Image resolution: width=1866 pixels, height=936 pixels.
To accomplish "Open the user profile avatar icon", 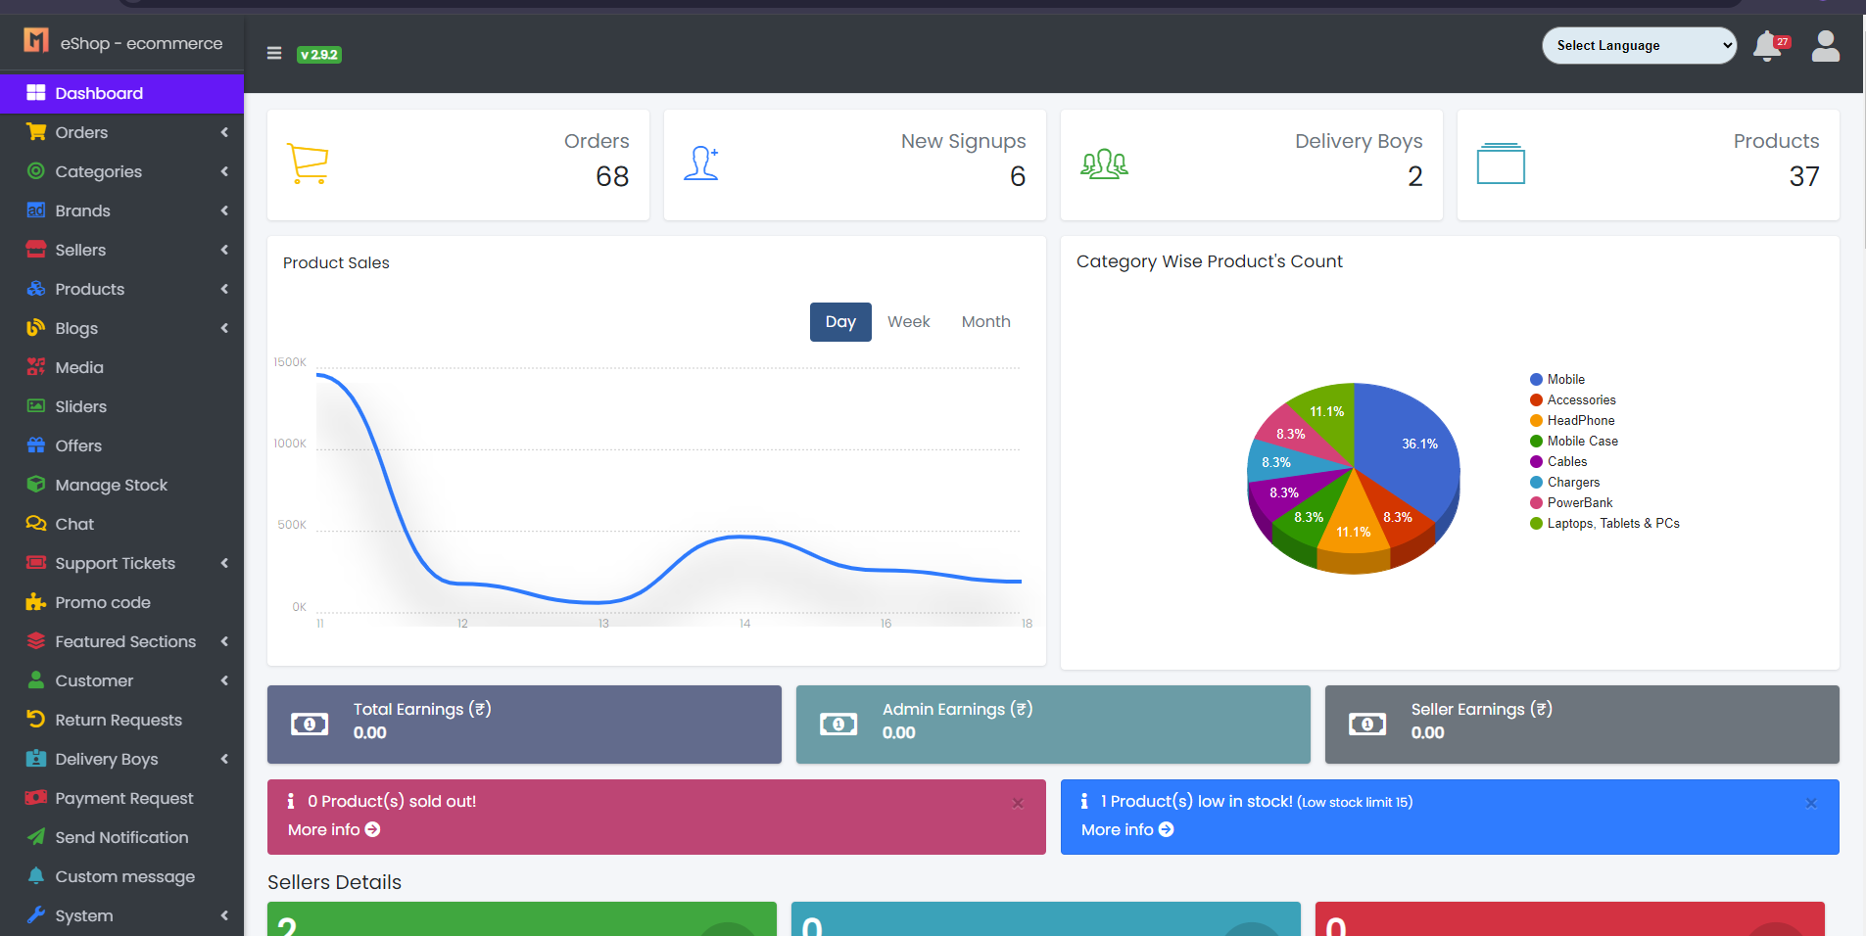I will click(1825, 46).
